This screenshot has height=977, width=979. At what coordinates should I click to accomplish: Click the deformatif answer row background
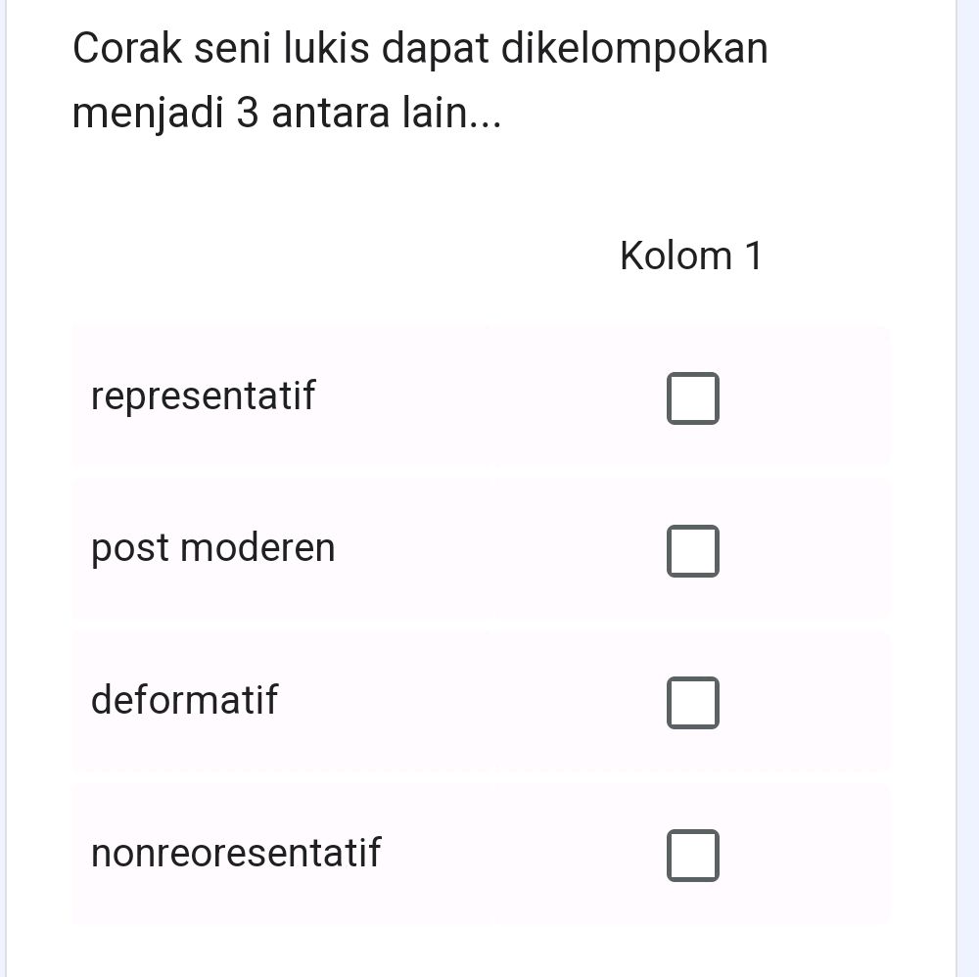point(460,700)
